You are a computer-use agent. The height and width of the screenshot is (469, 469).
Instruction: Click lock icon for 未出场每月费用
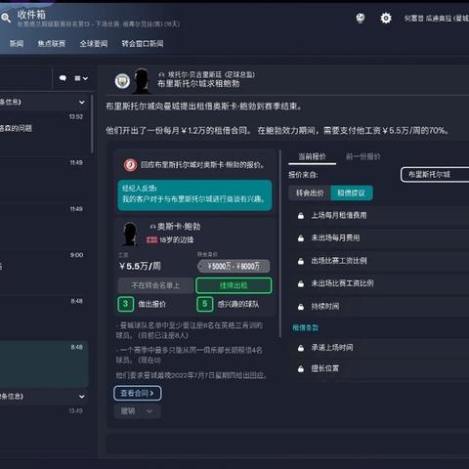pyautogui.click(x=301, y=238)
